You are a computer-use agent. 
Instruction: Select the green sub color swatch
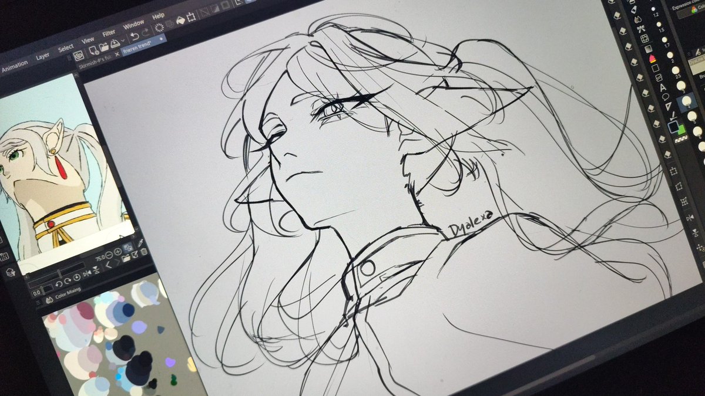[682, 130]
